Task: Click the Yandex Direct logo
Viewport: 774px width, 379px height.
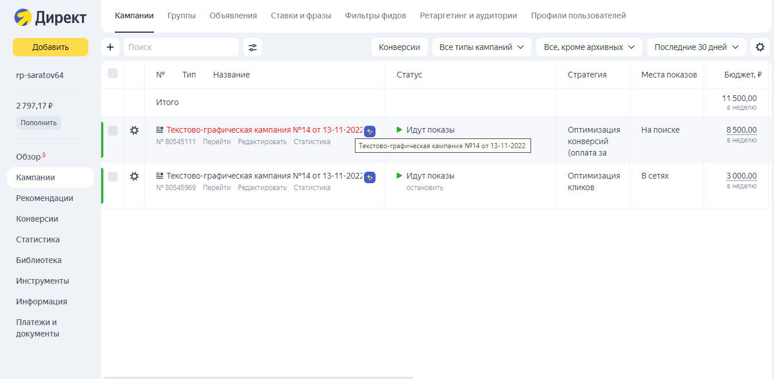Action: (x=51, y=18)
